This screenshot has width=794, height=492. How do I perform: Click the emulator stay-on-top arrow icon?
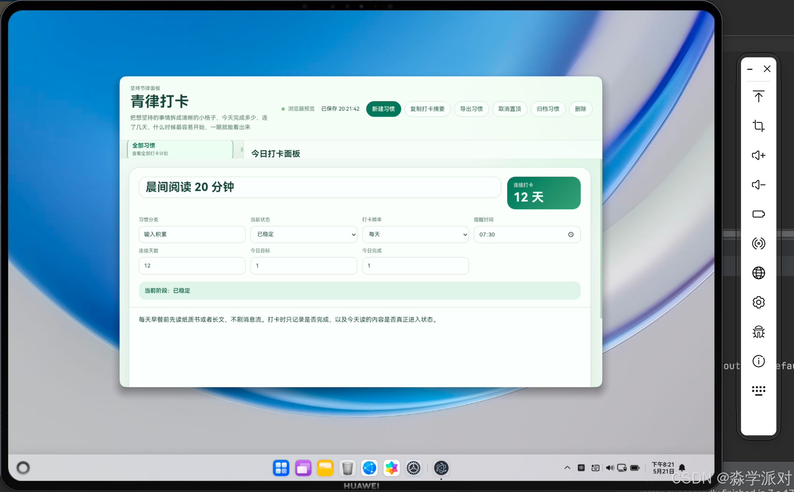coord(758,97)
